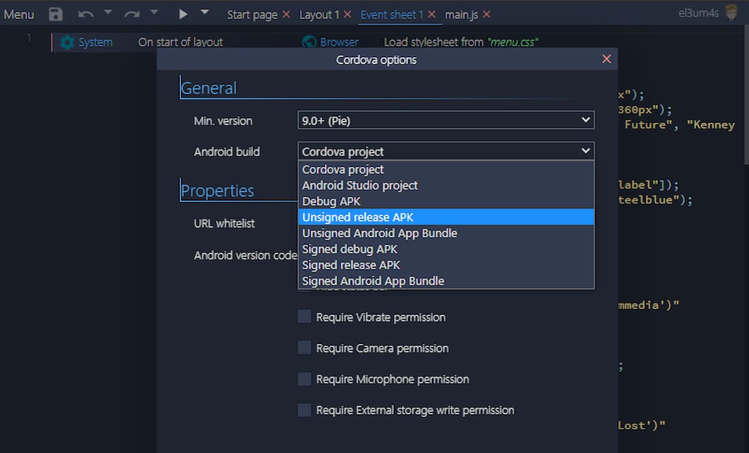Close the Event sheet 1 tab
749x453 pixels.
pos(431,14)
